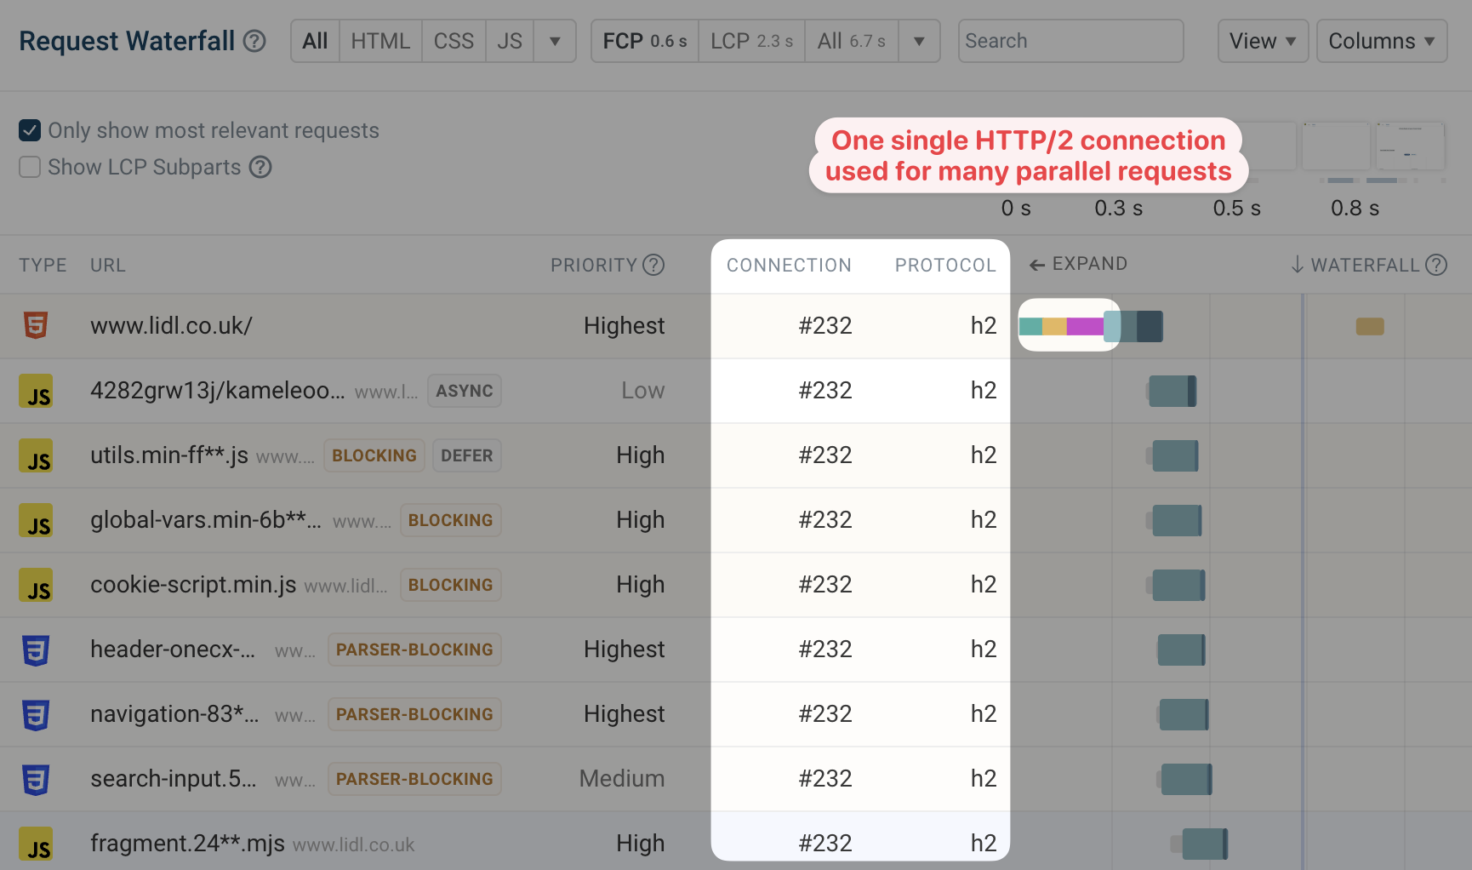This screenshot has height=870, width=1472.
Task: Click the kameleoo request waterfall bar
Action: tap(1172, 391)
